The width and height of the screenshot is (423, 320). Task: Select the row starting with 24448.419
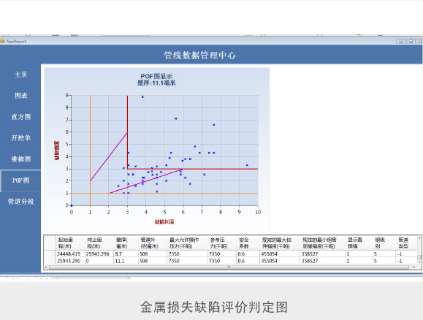230,254
